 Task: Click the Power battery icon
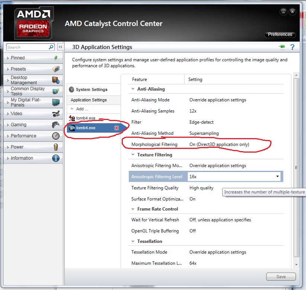click(x=56, y=147)
